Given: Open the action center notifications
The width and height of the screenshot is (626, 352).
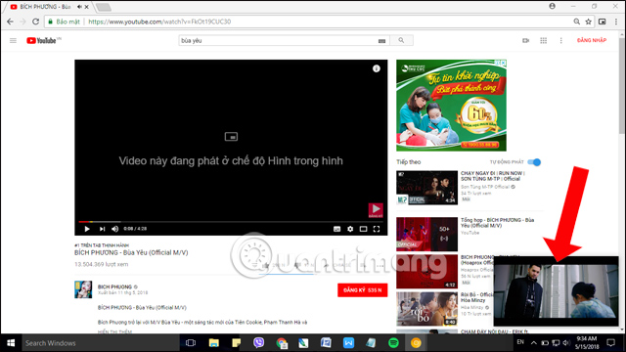Looking at the screenshot, I should tap(610, 343).
